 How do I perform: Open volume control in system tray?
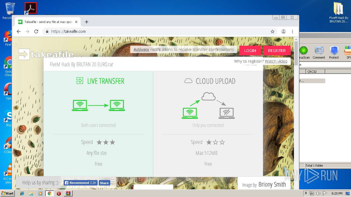coord(318,193)
